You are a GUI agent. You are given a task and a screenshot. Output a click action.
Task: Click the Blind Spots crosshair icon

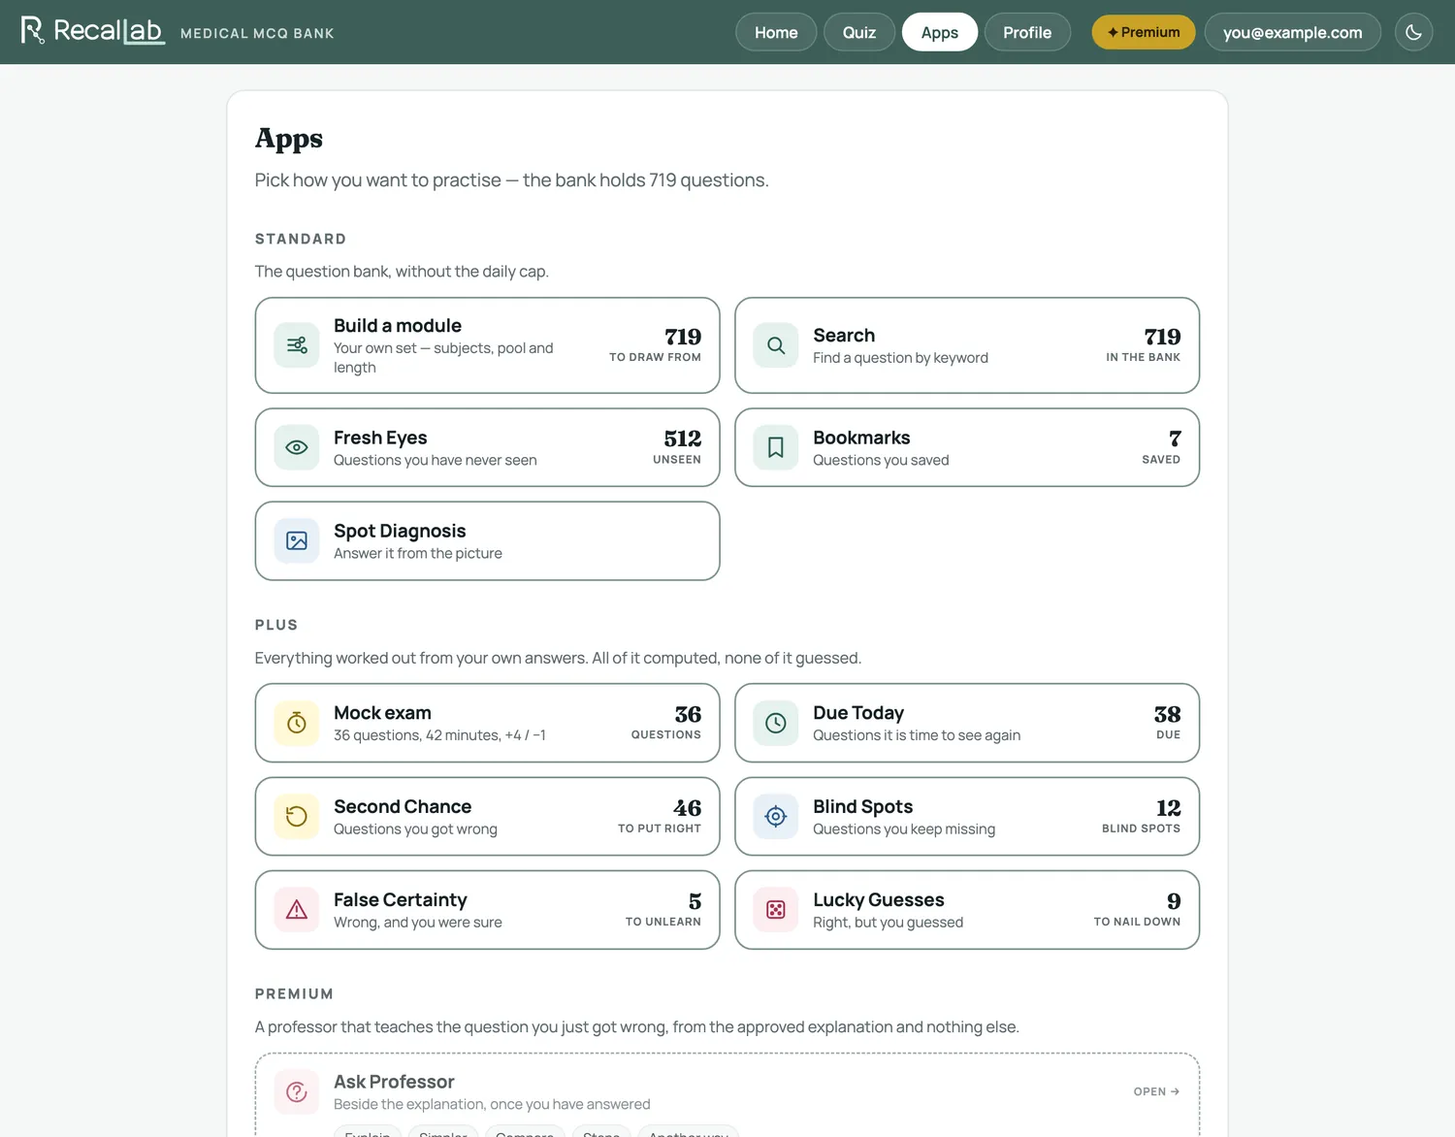point(776,816)
